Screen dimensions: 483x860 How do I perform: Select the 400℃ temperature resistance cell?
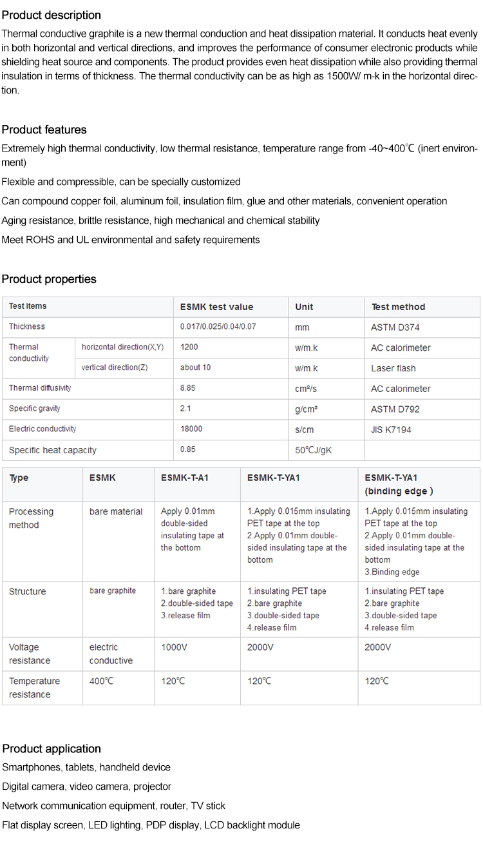pos(101,681)
